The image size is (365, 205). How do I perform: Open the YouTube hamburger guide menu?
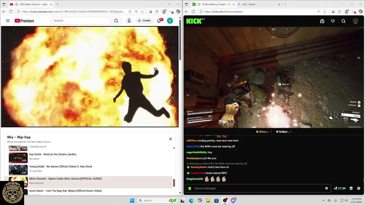pyautogui.click(x=8, y=21)
